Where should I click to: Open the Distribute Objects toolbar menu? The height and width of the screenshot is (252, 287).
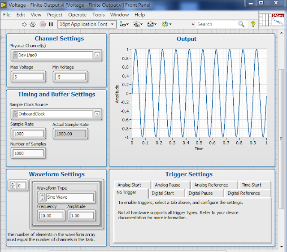(138, 24)
